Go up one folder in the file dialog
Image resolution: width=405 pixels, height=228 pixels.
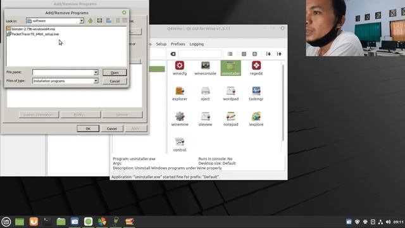(x=90, y=21)
